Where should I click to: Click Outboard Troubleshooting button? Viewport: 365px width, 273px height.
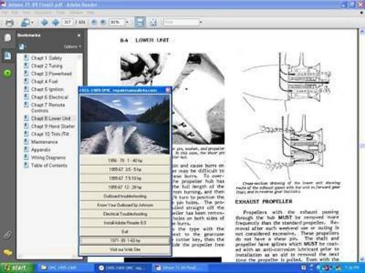click(x=125, y=196)
